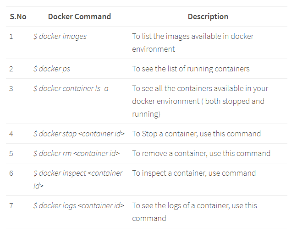Click description mentioning both stopped and running
This screenshot has height=237, width=297.
coord(200,101)
